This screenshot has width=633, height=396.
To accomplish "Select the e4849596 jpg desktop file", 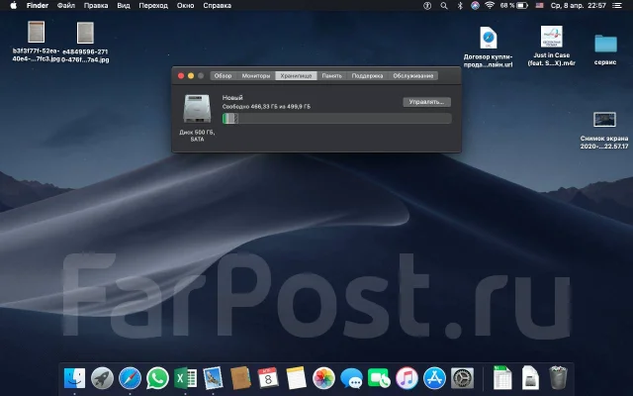I will point(85,42).
